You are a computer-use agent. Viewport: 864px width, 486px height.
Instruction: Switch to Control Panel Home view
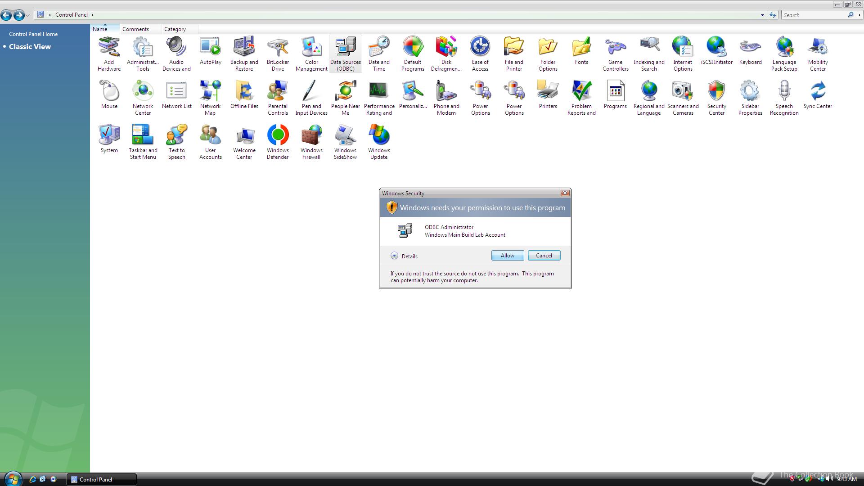[x=33, y=34]
